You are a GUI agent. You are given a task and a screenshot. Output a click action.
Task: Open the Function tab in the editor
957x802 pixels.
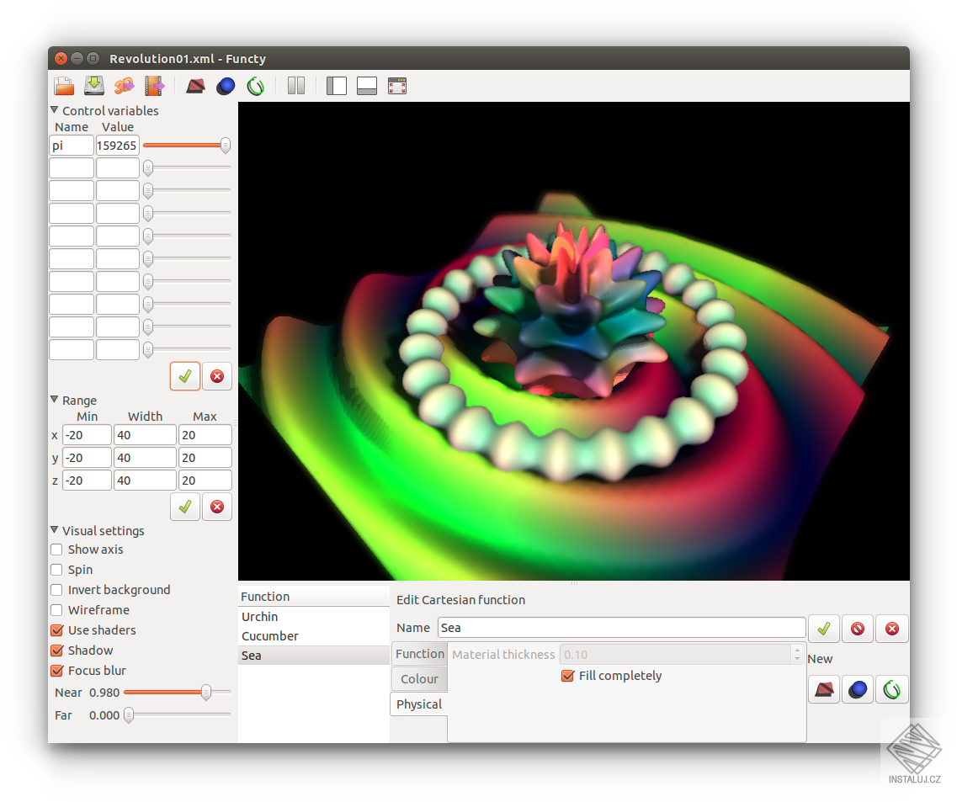click(419, 654)
